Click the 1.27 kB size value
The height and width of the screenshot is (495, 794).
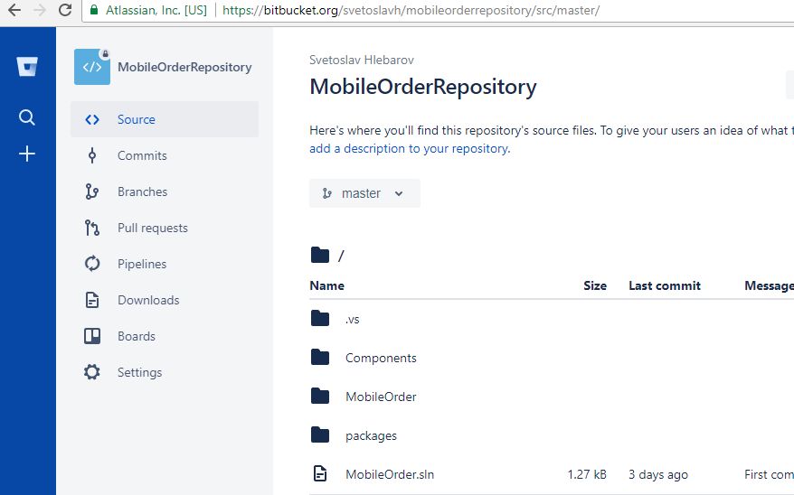click(587, 474)
